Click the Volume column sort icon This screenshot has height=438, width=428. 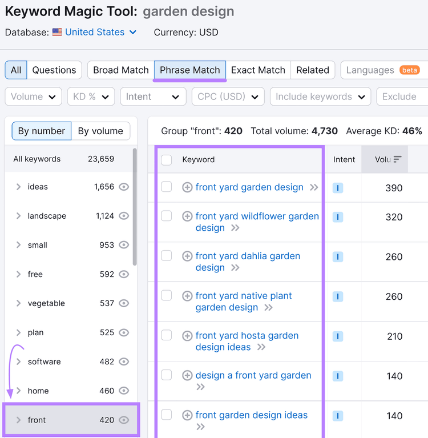click(397, 159)
